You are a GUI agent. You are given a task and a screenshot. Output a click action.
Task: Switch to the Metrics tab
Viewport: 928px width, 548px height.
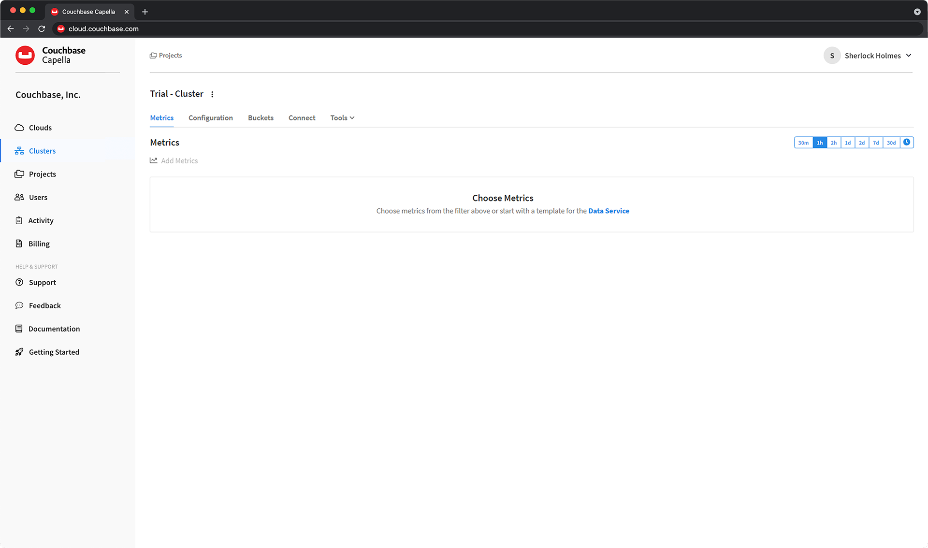(x=161, y=118)
